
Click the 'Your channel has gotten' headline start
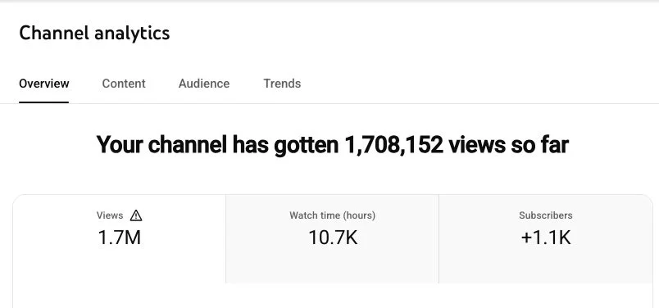pos(217,144)
